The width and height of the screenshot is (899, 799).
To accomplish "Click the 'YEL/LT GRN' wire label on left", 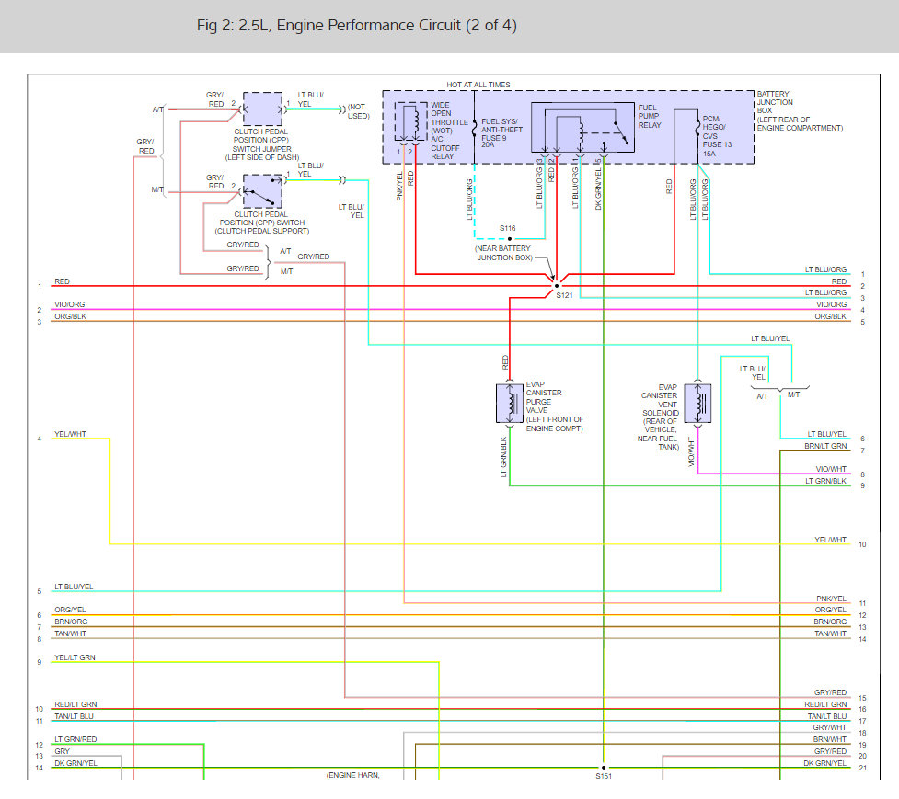I will pos(75,657).
